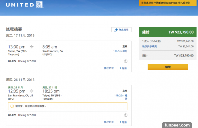Click 修改航班 for the outbound UA 872 flight
The width and height of the screenshot is (198, 128).
click(x=109, y=68)
